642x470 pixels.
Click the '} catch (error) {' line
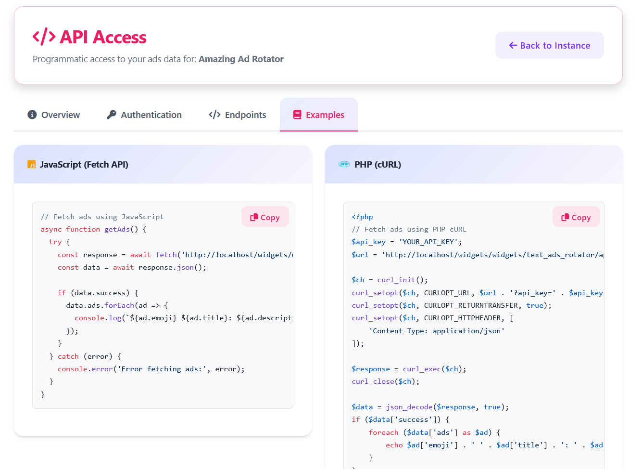coord(85,356)
